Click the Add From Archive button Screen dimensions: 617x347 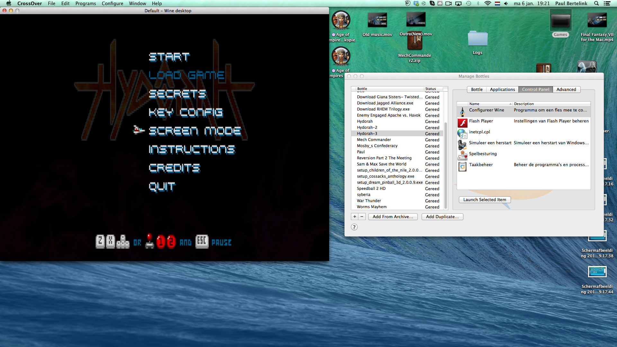393,217
